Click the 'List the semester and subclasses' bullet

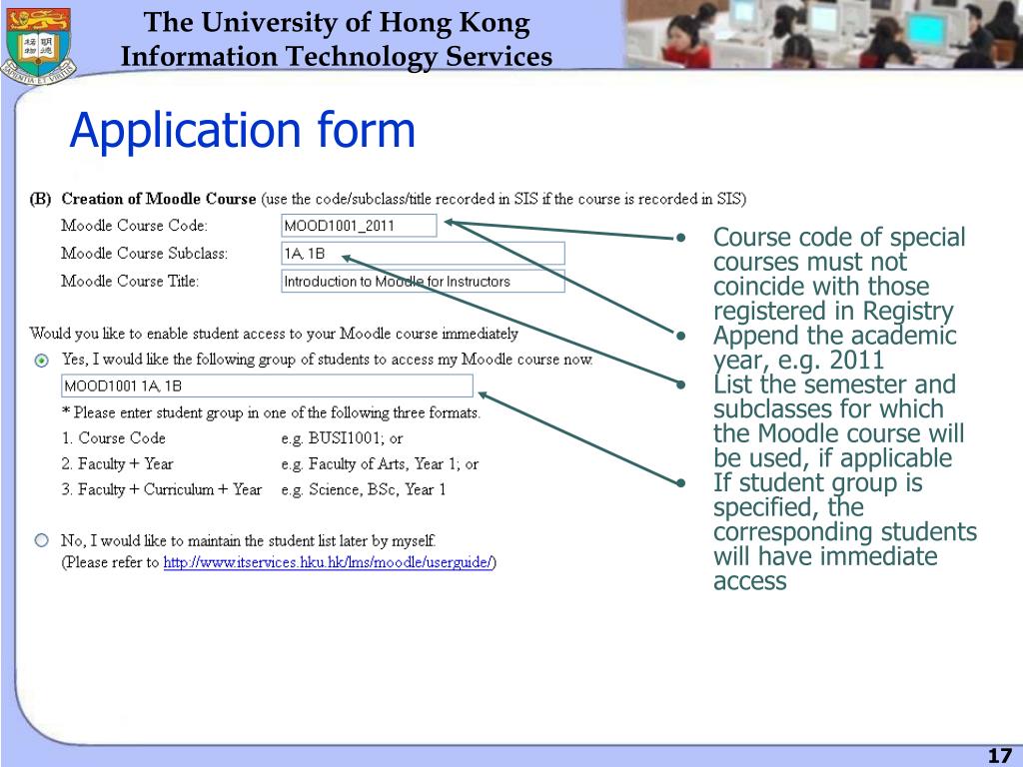[838, 421]
